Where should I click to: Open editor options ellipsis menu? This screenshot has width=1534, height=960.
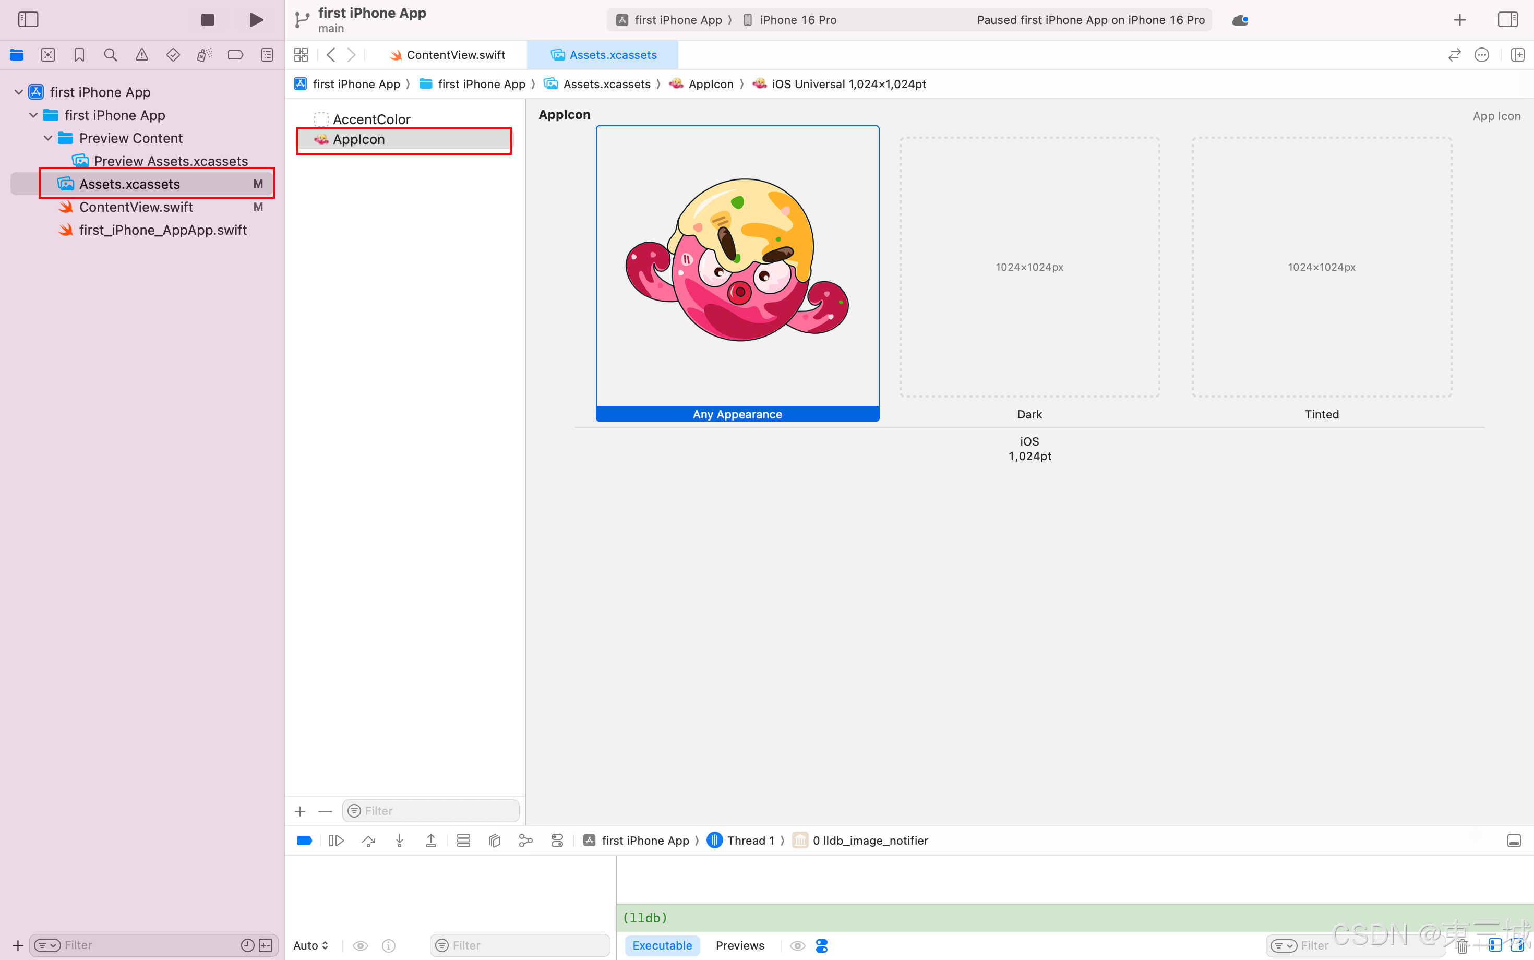[x=1482, y=55]
